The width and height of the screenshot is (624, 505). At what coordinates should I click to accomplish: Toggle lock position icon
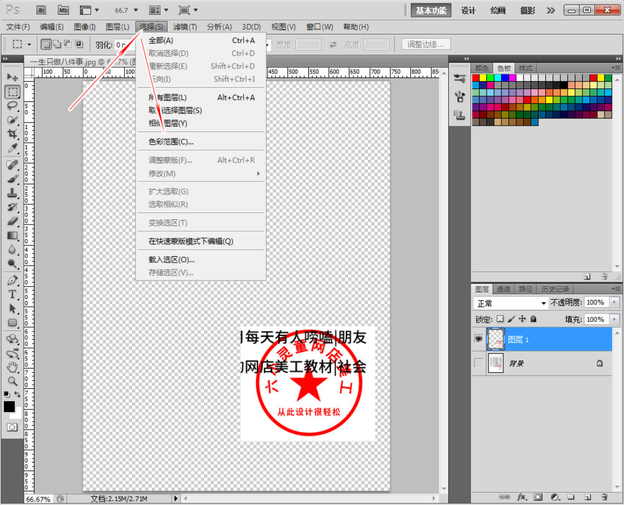522,319
